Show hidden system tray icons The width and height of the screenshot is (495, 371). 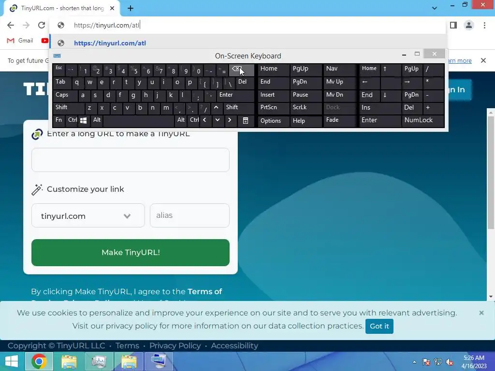coord(414,362)
